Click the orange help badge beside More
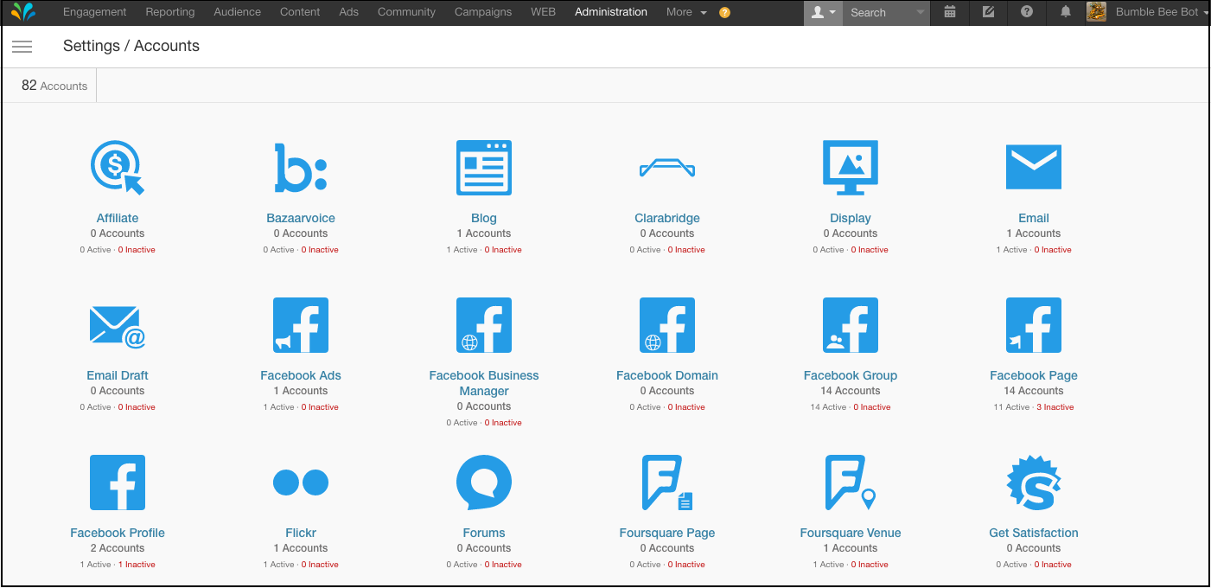Viewport: 1211px width, 588px height. (724, 13)
